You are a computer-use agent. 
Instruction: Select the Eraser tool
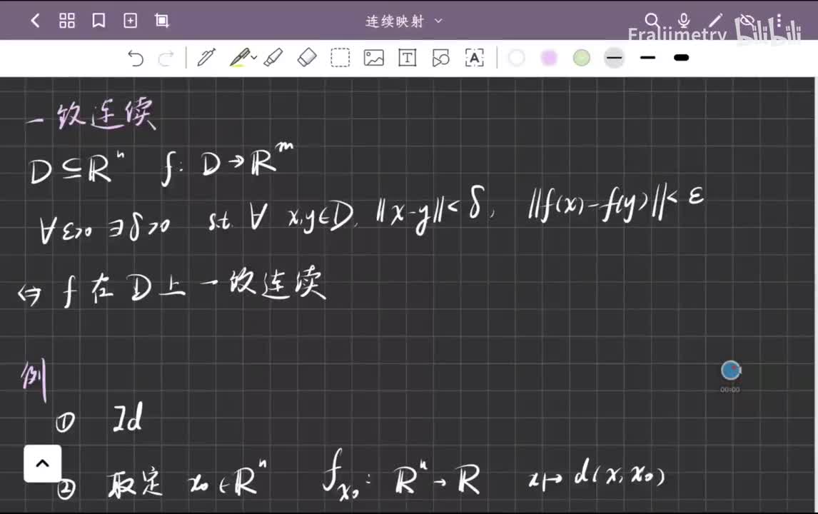click(307, 57)
